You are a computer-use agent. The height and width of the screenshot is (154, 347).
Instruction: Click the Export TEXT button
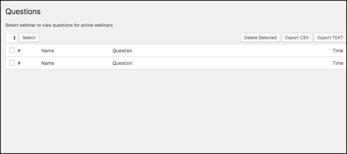tap(330, 38)
